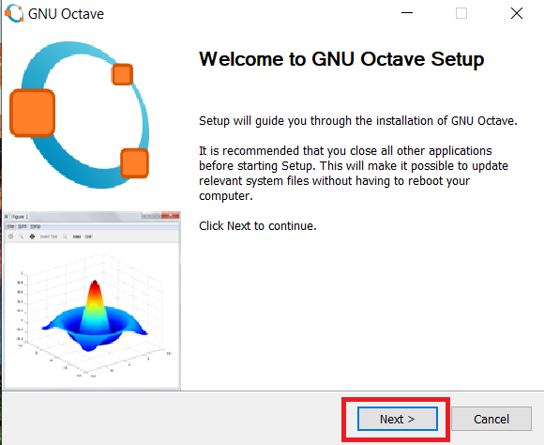Click the lower-right orange square of the logo
Screen dimensions: 544x445
[135, 163]
